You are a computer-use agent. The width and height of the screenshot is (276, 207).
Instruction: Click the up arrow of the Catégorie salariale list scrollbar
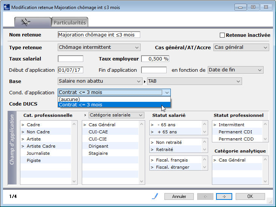[x=141, y=124]
